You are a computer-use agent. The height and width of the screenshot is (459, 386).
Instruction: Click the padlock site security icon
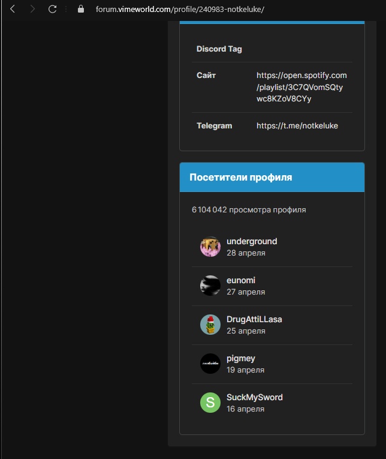click(x=82, y=10)
